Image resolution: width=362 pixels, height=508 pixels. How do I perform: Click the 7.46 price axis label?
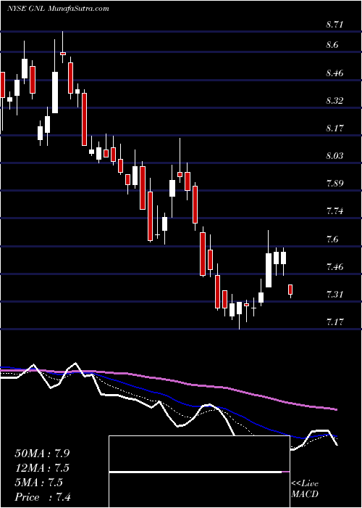tap(334, 267)
